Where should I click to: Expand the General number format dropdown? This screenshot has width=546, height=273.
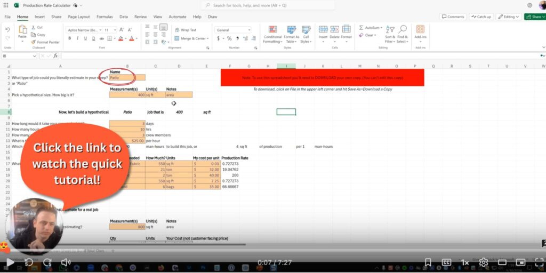click(233, 30)
